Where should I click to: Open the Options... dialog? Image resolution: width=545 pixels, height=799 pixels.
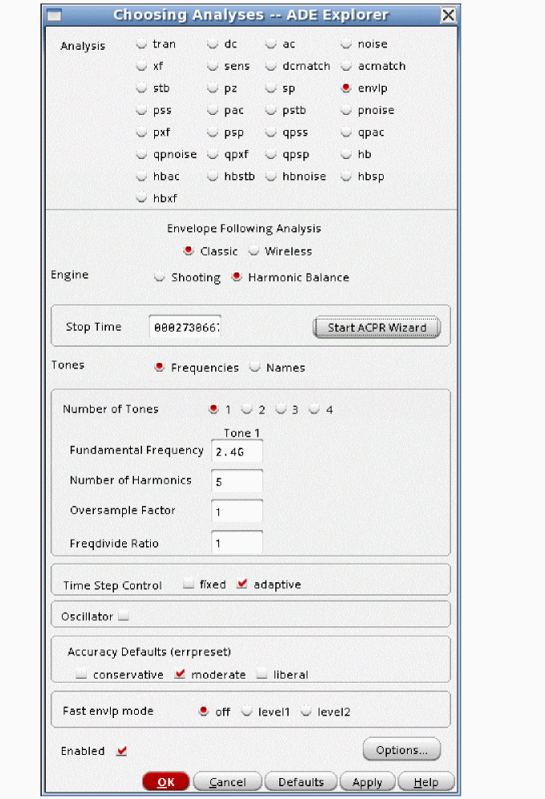pyautogui.click(x=401, y=750)
